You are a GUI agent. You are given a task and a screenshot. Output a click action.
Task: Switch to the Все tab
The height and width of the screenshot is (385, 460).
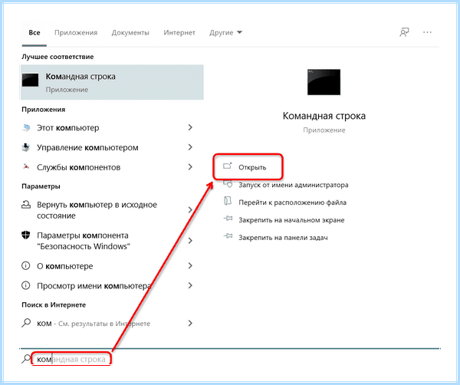pos(34,32)
